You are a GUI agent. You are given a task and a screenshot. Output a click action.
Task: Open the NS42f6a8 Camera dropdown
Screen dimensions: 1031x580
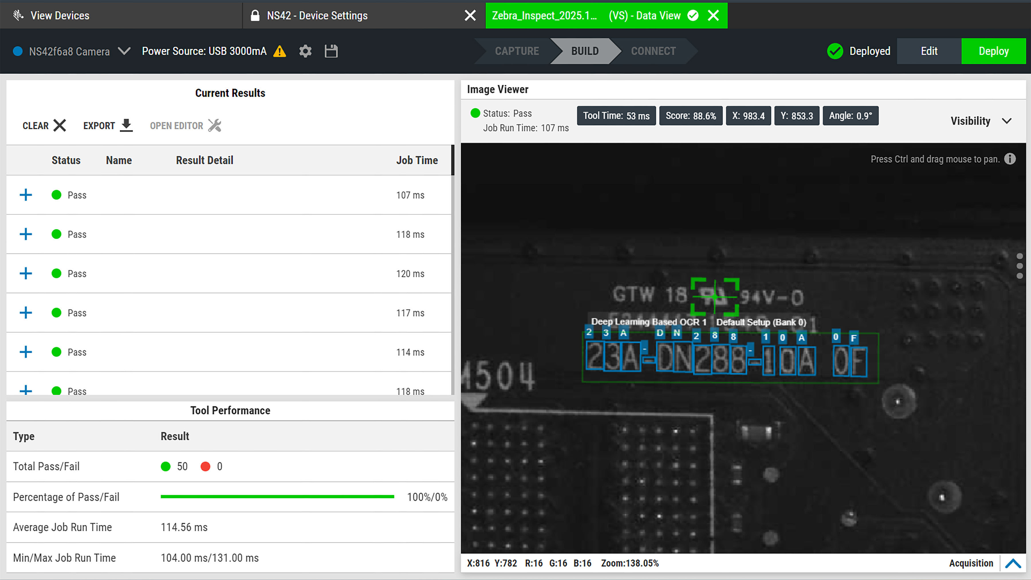tap(124, 51)
